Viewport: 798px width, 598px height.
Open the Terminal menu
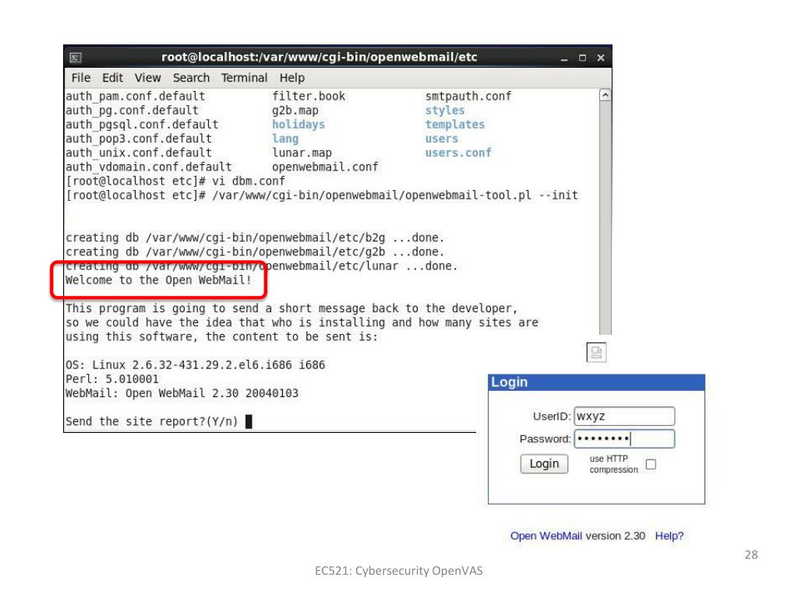click(x=244, y=78)
